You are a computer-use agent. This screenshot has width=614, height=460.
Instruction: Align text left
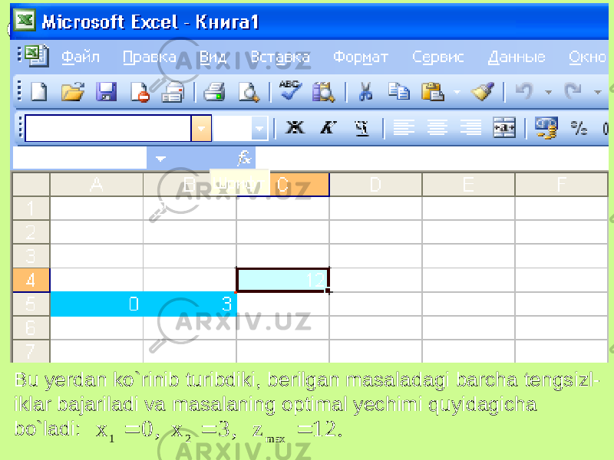pyautogui.click(x=404, y=128)
